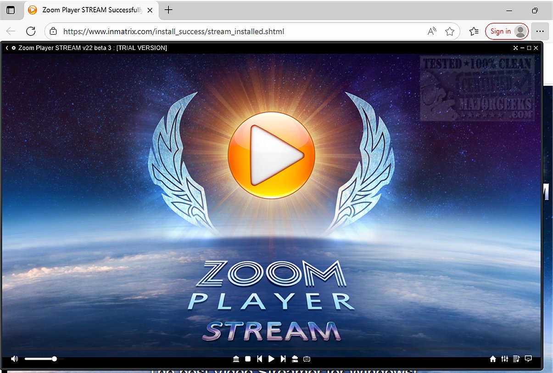Viewport: 553px width, 373px height.
Task: Click the eject/open media icon
Action: point(295,359)
